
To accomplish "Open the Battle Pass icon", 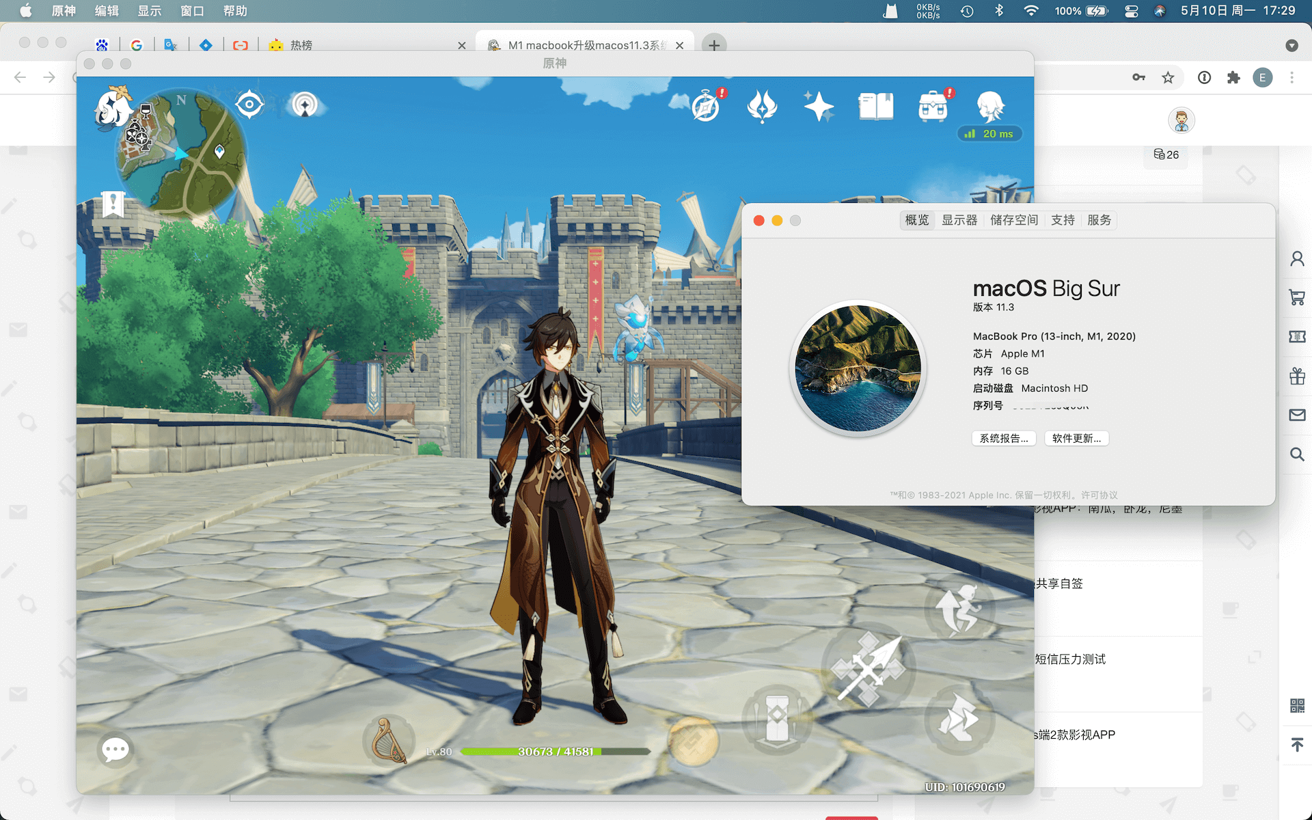I will point(762,107).
